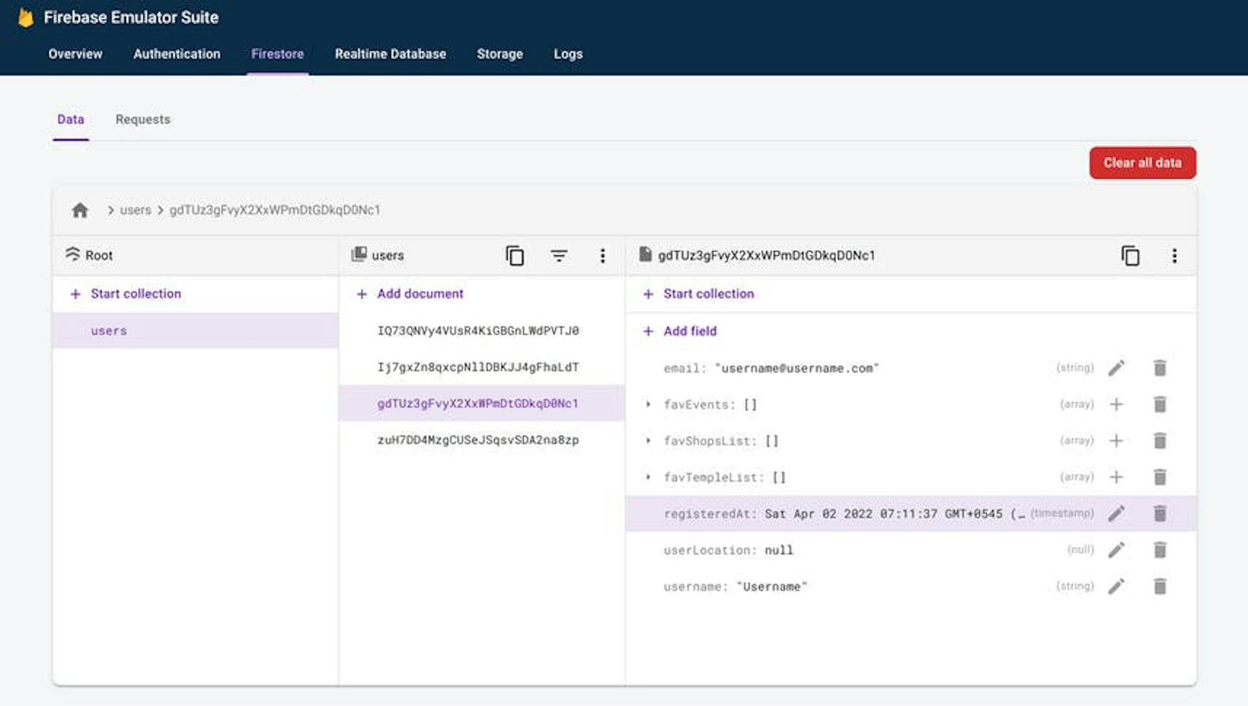Open the Overview tab
Viewport: 1248px width, 706px height.
pos(75,54)
